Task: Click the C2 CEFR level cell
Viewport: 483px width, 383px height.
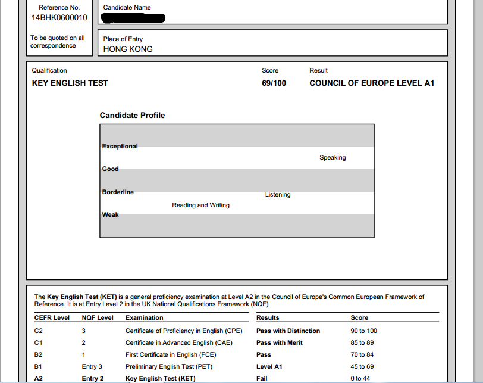Action: click(39, 331)
